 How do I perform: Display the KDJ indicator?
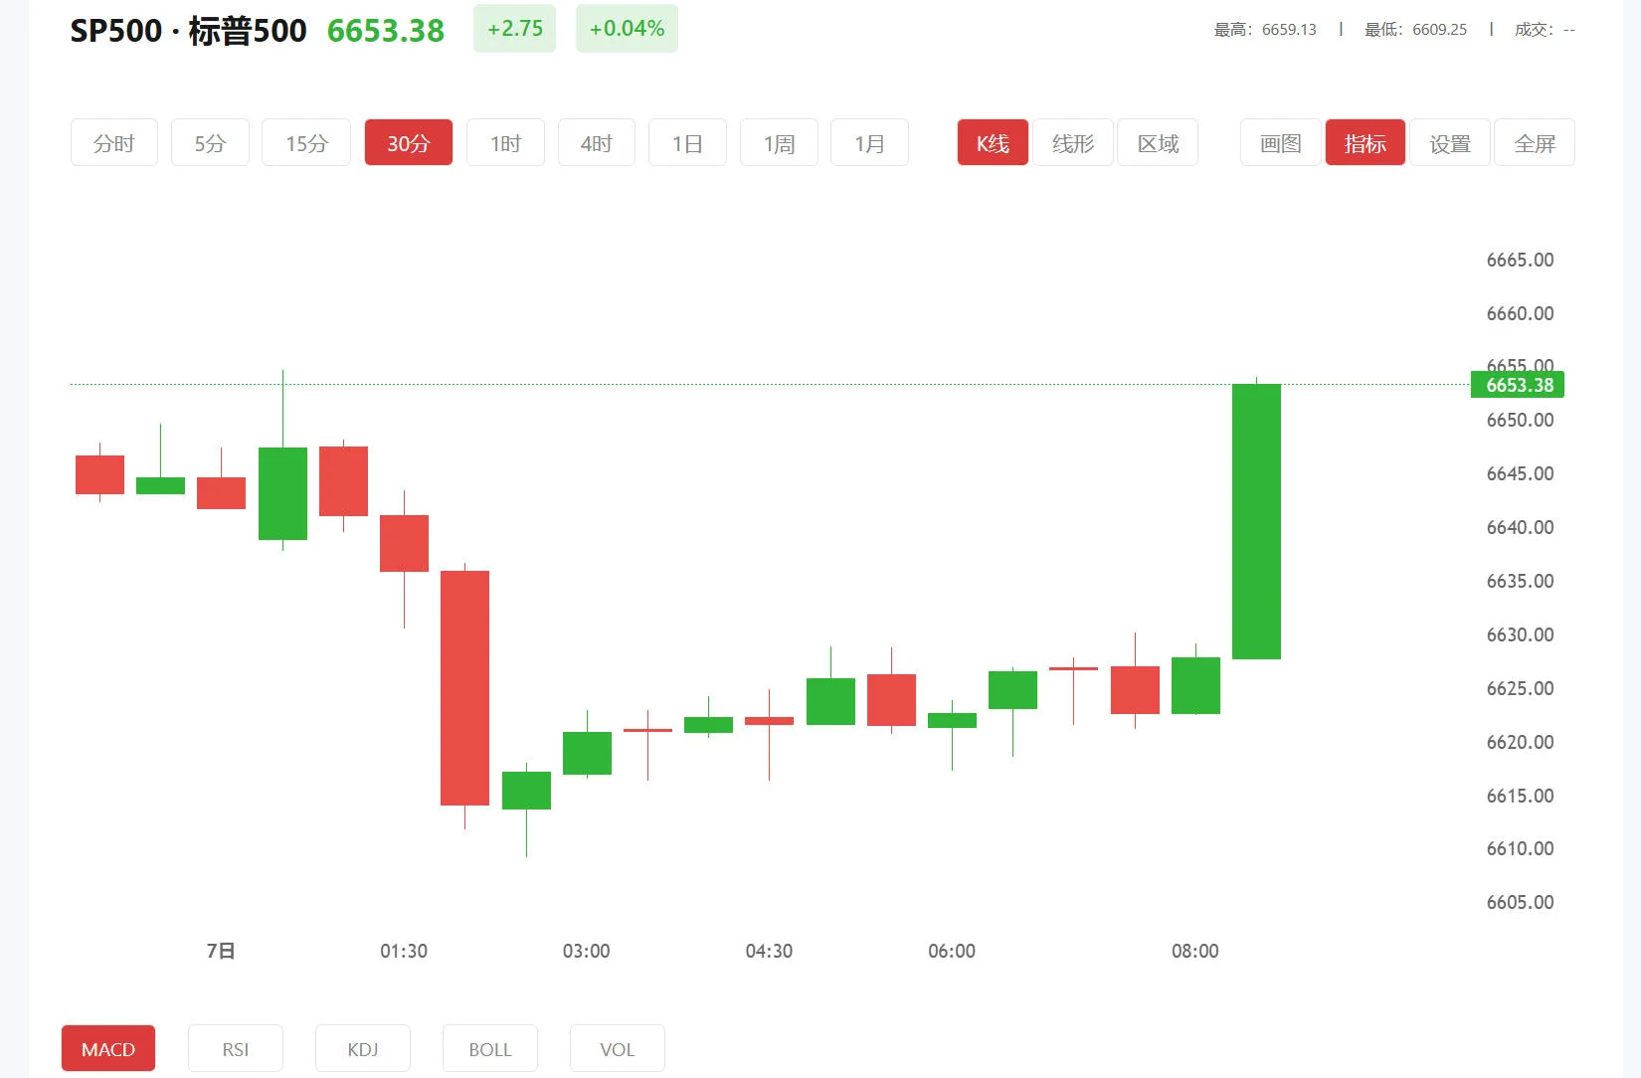coord(362,1048)
